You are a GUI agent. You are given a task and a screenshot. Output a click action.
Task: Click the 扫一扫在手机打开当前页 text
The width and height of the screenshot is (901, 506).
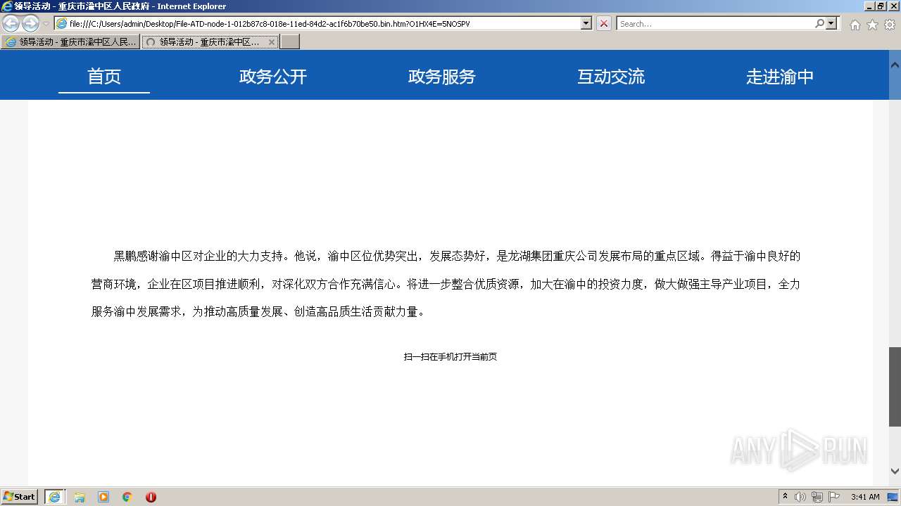pyautogui.click(x=450, y=357)
